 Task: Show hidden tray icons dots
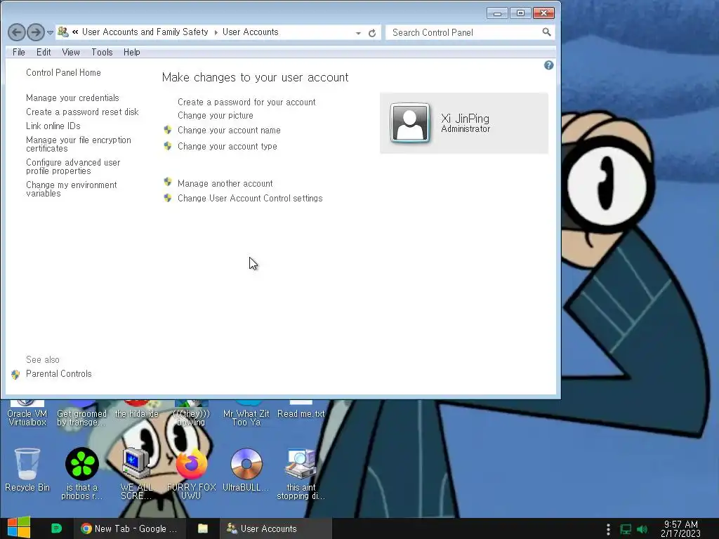(608, 529)
